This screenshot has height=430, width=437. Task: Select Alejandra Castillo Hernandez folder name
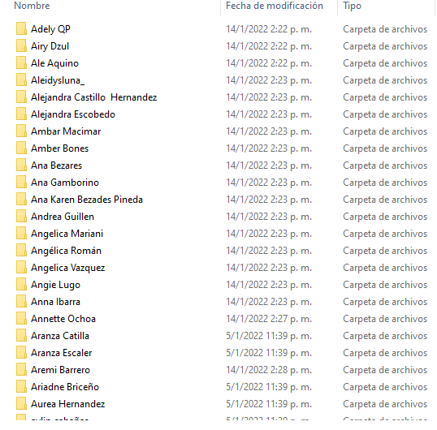[94, 97]
